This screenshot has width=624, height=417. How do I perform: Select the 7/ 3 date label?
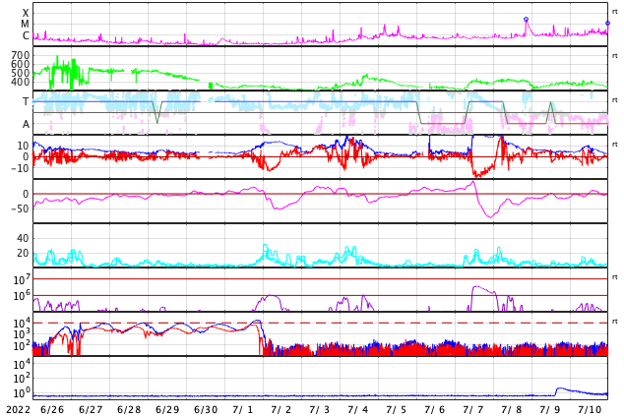click(320, 409)
